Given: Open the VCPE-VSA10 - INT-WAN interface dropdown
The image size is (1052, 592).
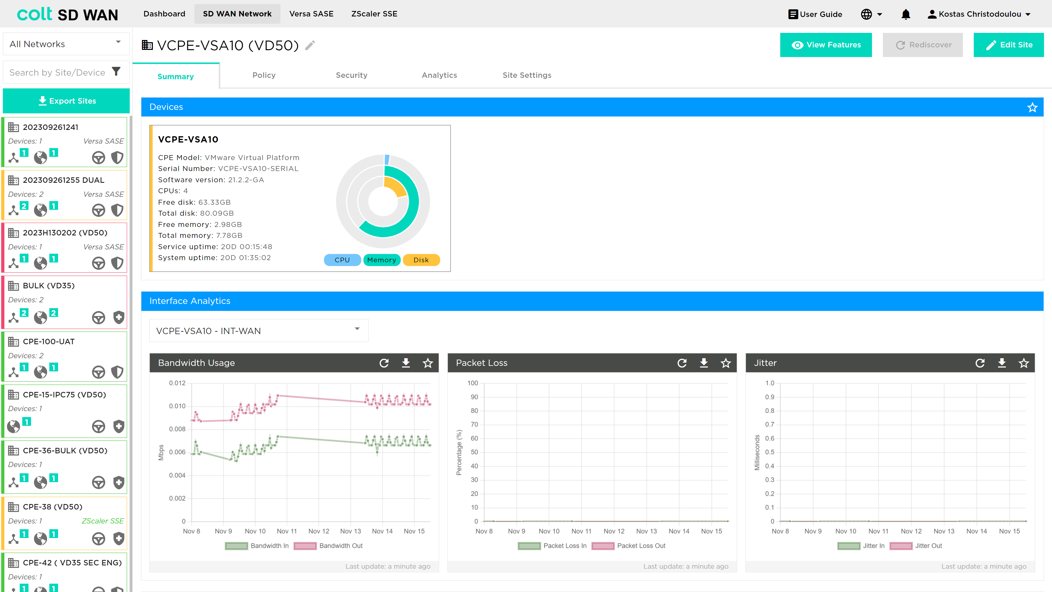Looking at the screenshot, I should pyautogui.click(x=259, y=331).
